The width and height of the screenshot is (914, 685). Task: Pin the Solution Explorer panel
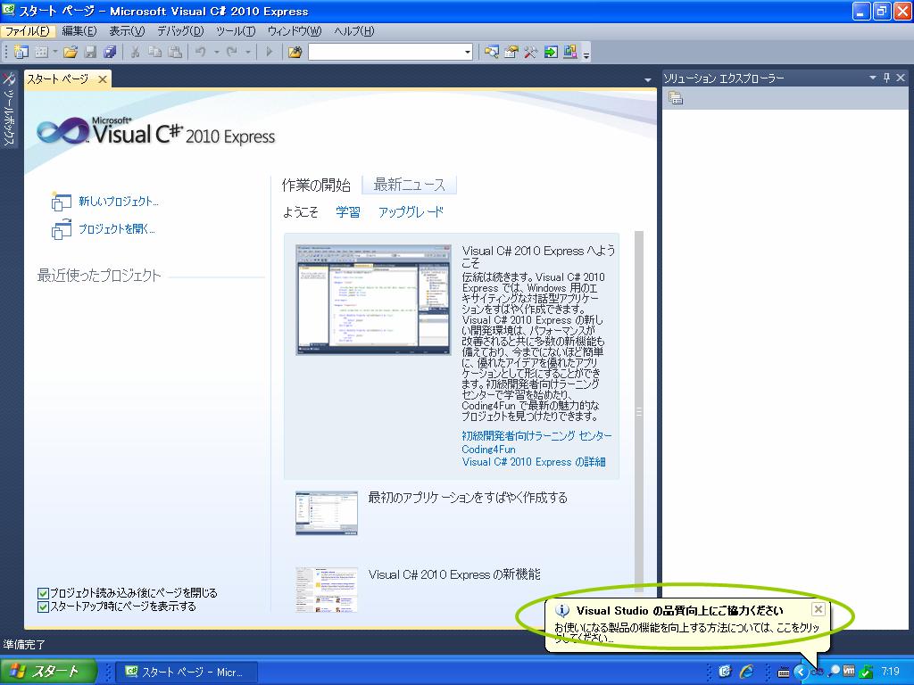click(886, 78)
